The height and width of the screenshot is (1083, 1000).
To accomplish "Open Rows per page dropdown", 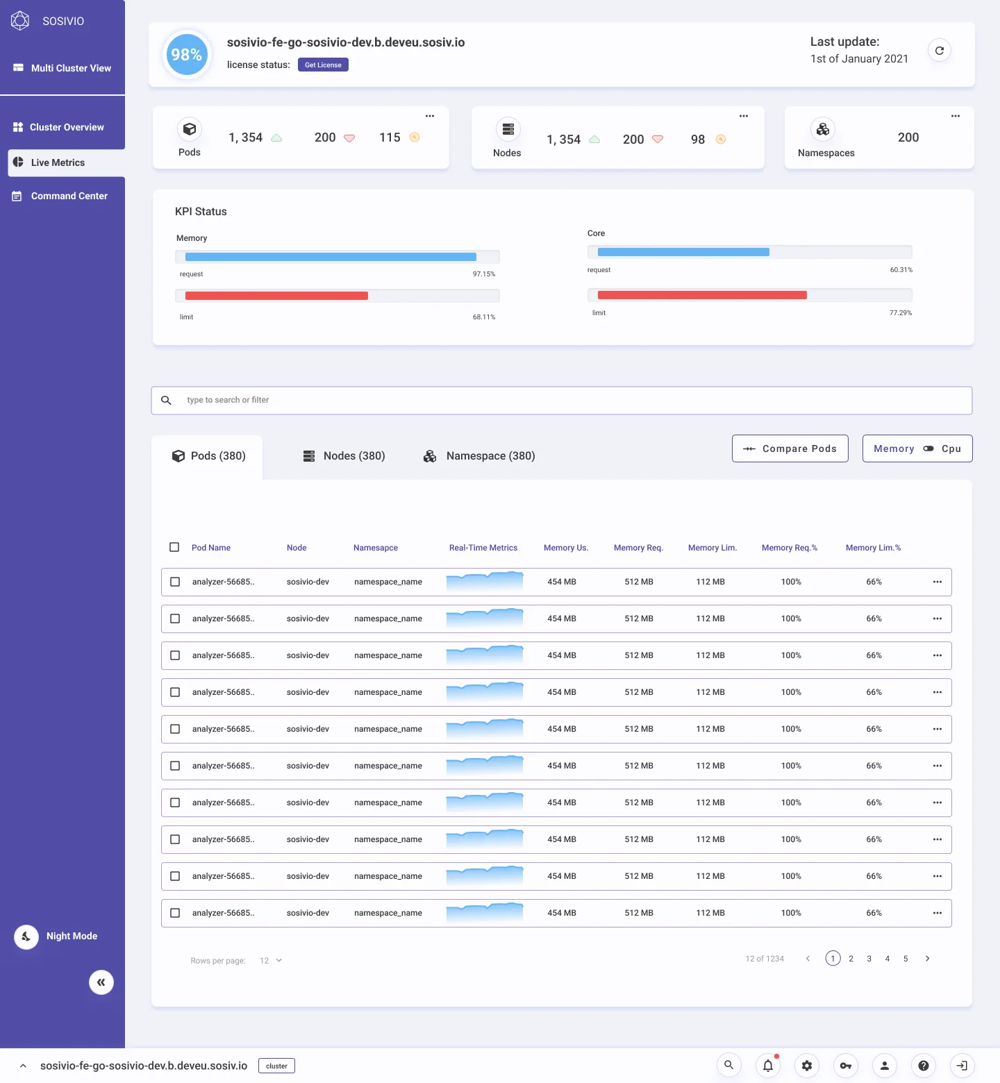I will (x=271, y=961).
